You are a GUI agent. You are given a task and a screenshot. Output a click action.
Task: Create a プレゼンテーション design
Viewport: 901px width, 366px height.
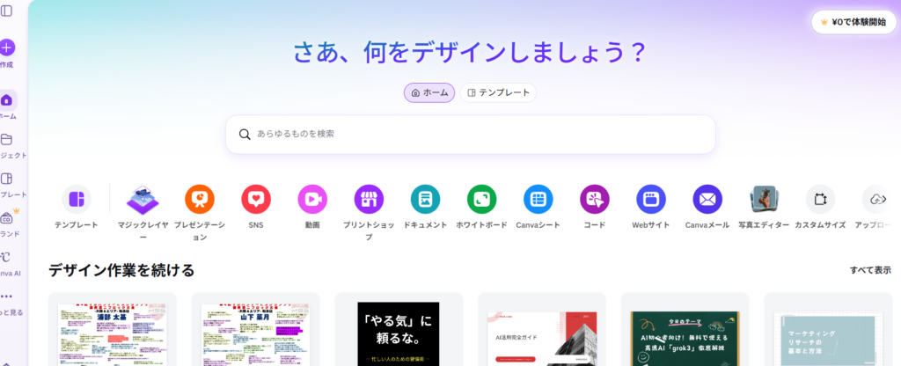[x=200, y=199]
